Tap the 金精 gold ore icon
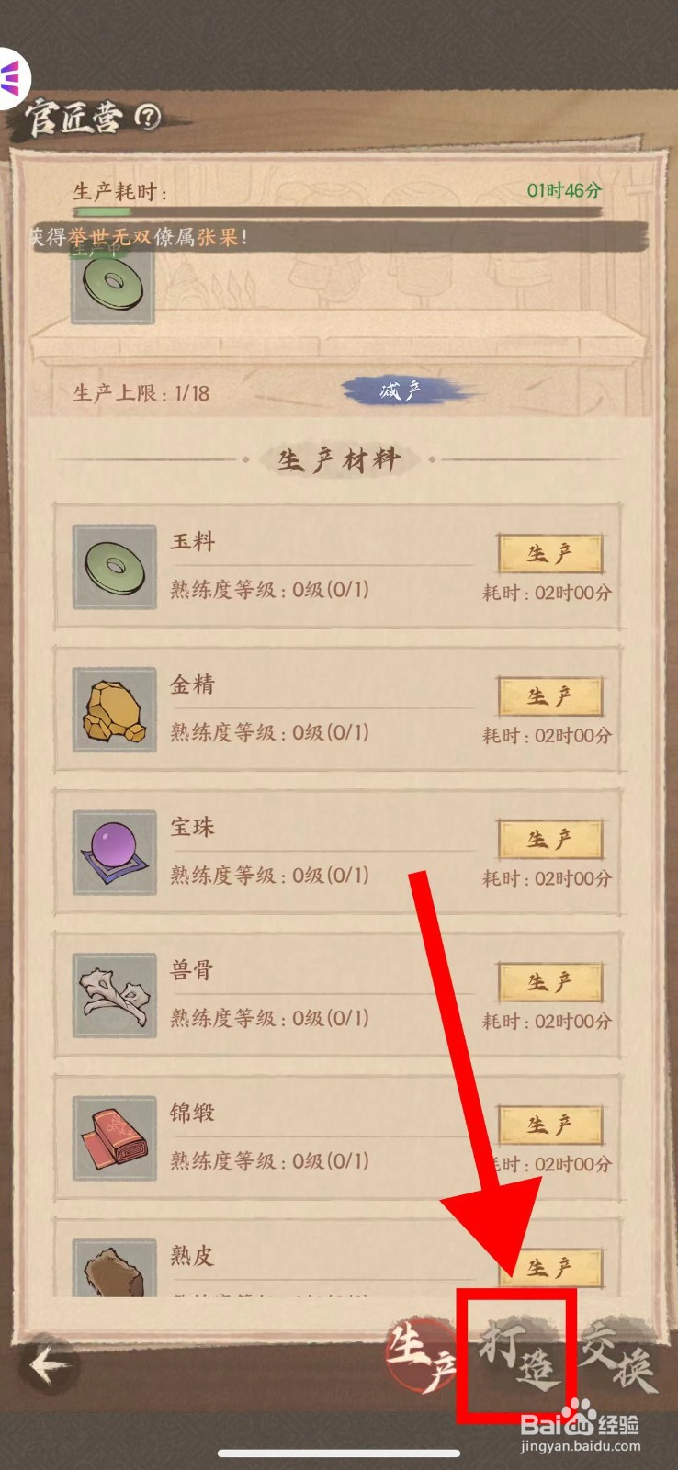678x1470 pixels. tap(114, 709)
